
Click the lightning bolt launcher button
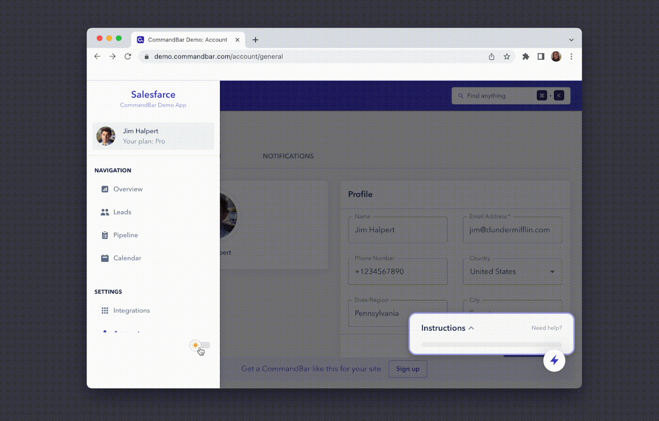[554, 361]
